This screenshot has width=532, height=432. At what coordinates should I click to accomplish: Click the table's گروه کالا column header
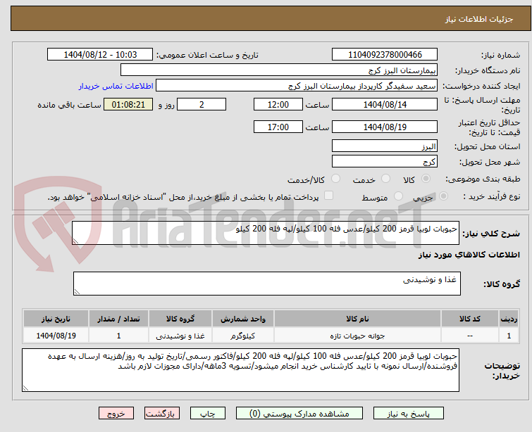pos(180,319)
